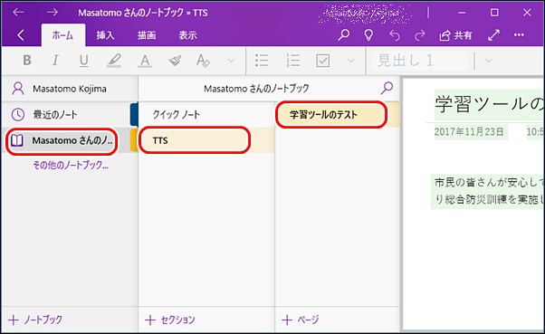Add a new page with + ページ
The image size is (545, 334).
(x=301, y=320)
